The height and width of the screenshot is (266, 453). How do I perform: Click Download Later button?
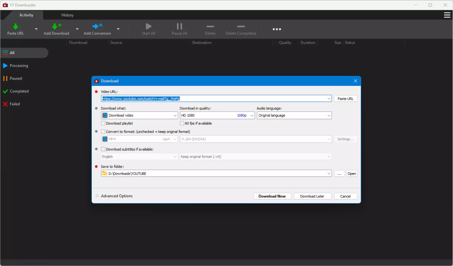(x=312, y=196)
